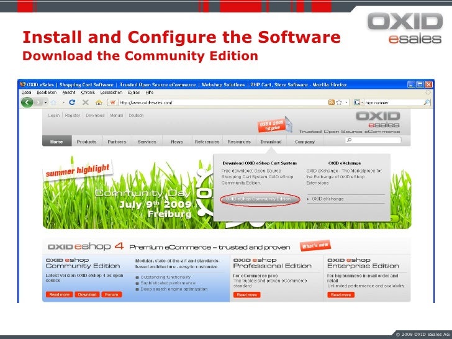Click the Forum button under Community Edition

point(112,294)
